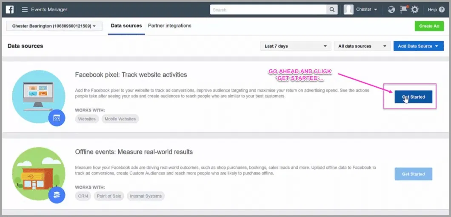Open the Chester Bearington account selector

coord(54,26)
